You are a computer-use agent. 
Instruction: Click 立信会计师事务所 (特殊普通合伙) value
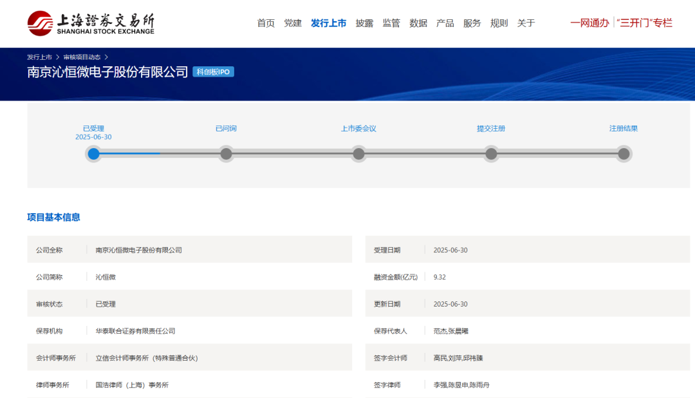147,358
